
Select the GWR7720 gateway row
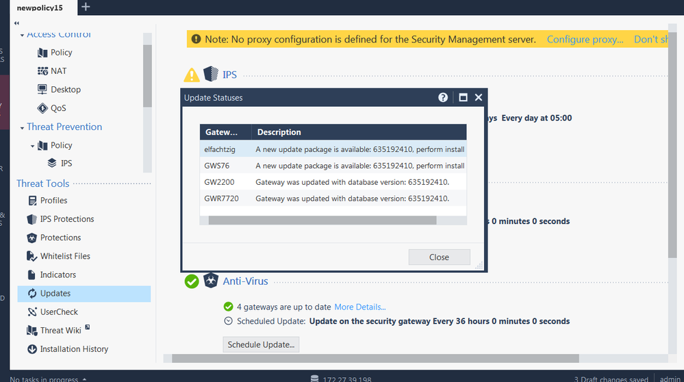coord(333,199)
